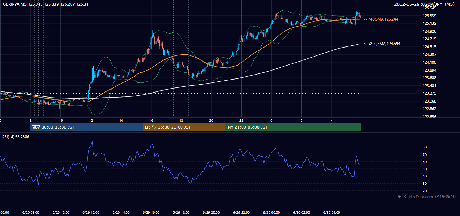Viewport: 460px width, 216px height.
Task: Click the price axis value 125.132
Action: [x=430, y=24]
